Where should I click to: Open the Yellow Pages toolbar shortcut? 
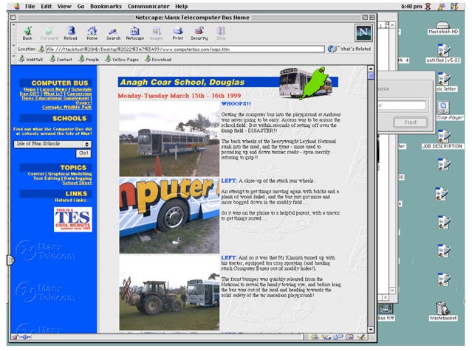point(120,59)
